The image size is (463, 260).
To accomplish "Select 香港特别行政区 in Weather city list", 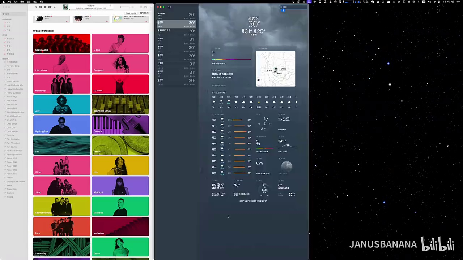I will click(x=176, y=32).
